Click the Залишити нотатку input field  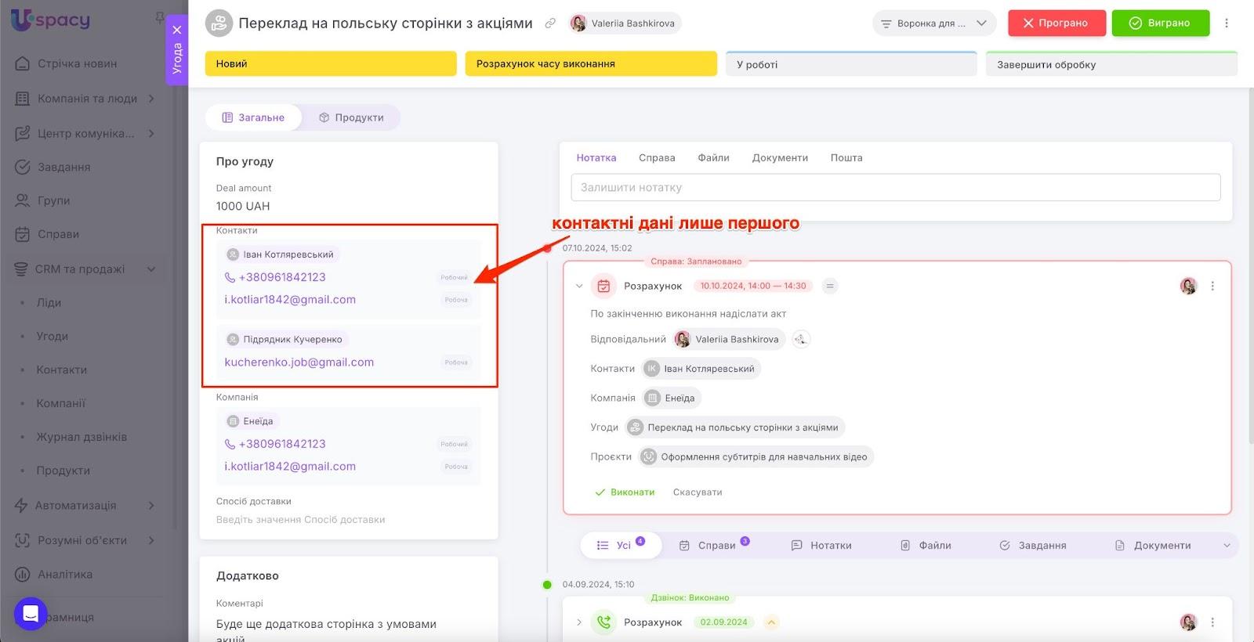tap(895, 188)
